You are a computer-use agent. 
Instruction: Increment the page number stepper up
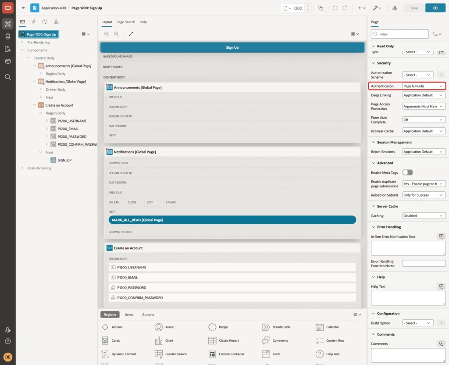308,6
